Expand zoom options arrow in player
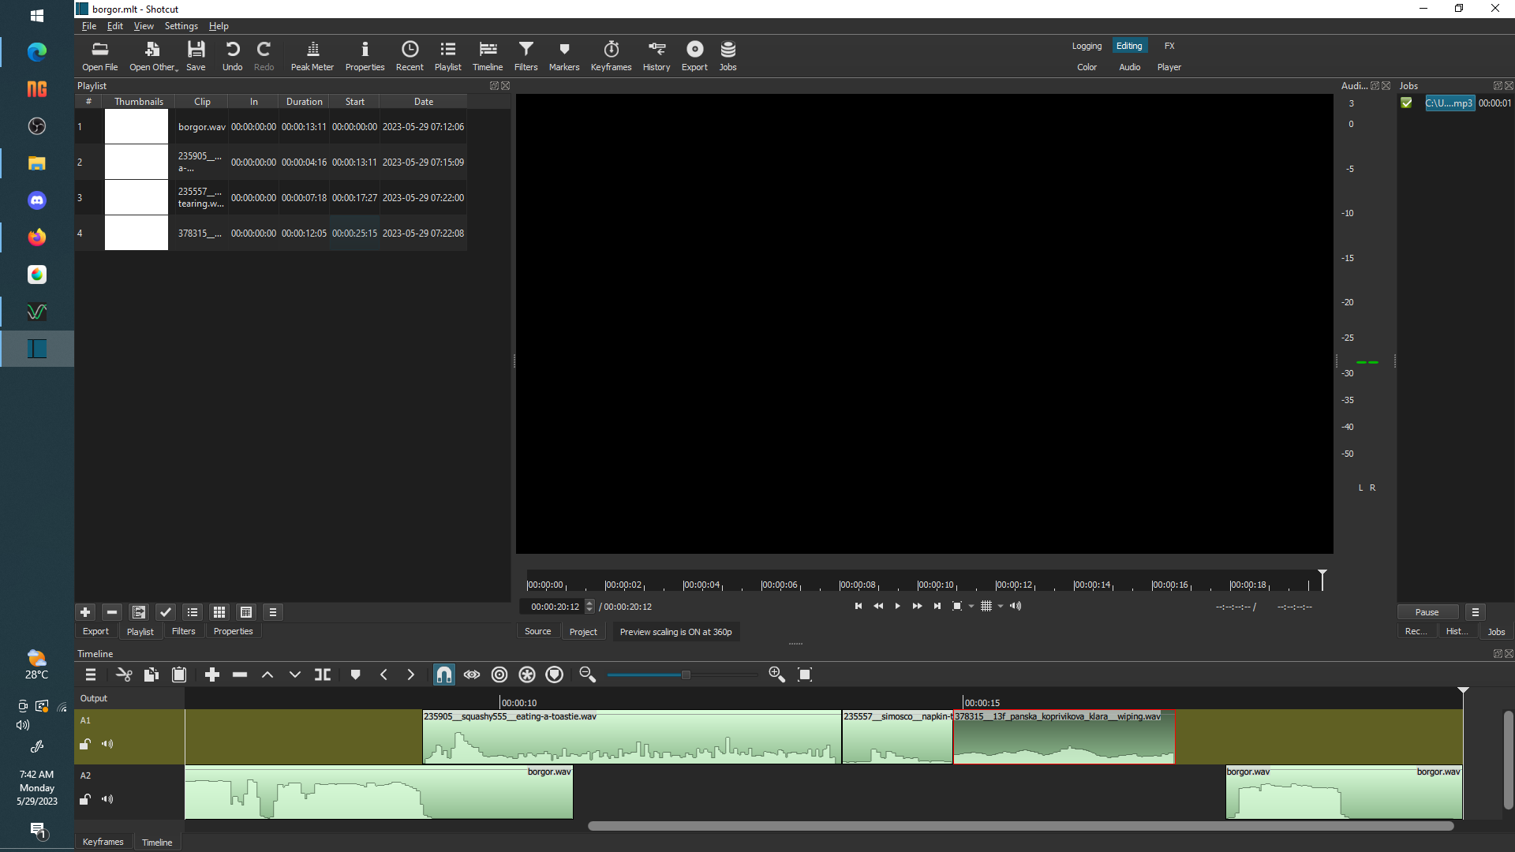Screen dimensions: 1515x852 [x=971, y=607]
